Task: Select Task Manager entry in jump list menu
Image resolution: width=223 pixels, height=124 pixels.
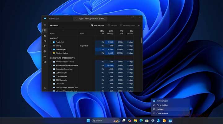Action: [x=170, y=101]
